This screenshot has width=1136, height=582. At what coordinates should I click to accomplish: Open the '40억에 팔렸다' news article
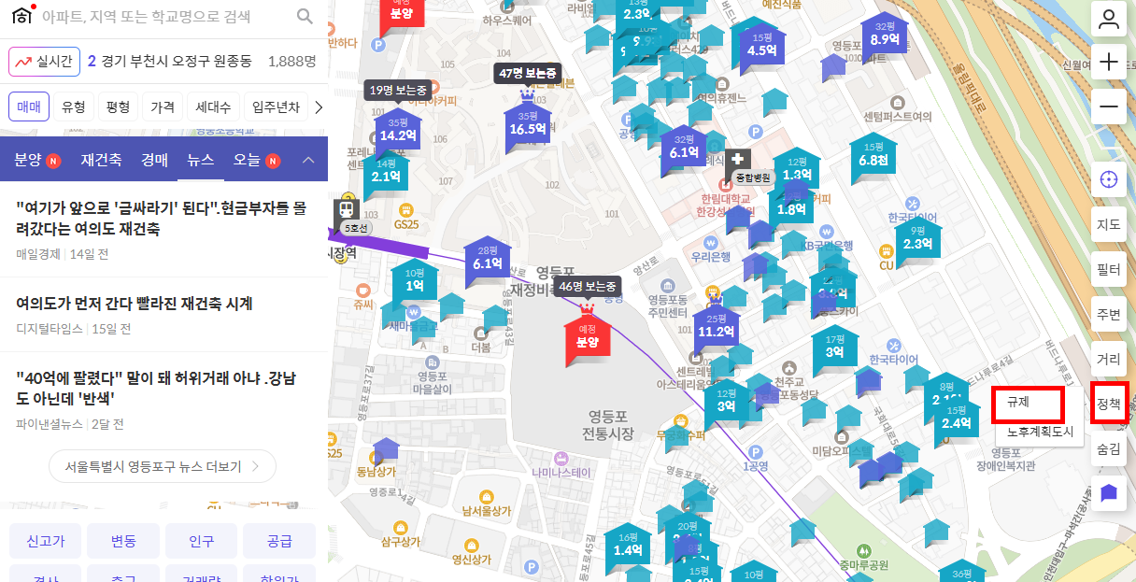(x=163, y=401)
